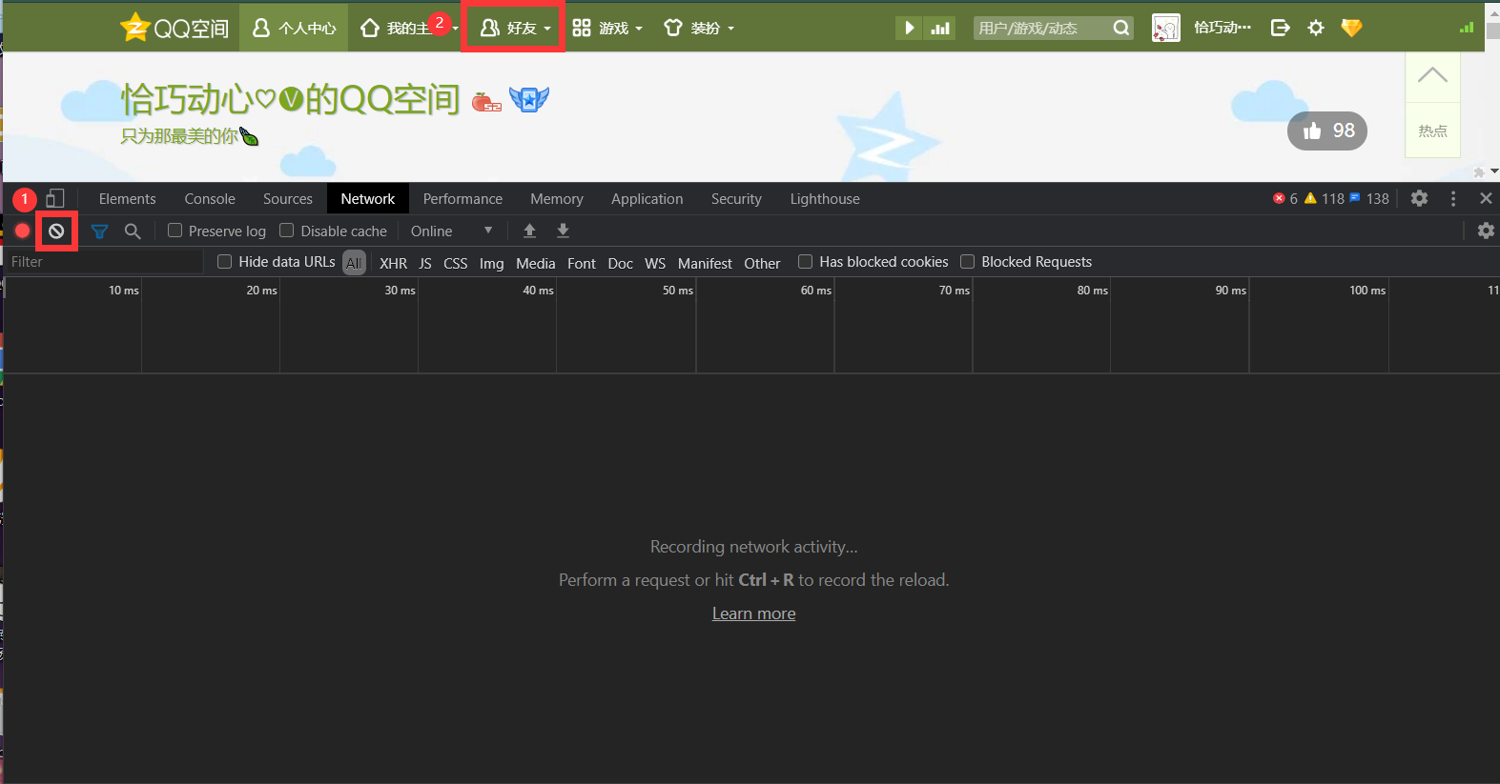Focus the 用户/游戏/动态 search field
Viewport: 1500px width, 784px height.
[x=1041, y=28]
